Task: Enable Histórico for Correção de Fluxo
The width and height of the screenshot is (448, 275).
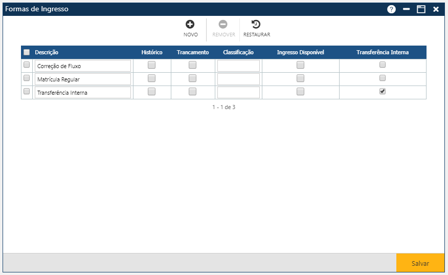Action: [x=152, y=65]
